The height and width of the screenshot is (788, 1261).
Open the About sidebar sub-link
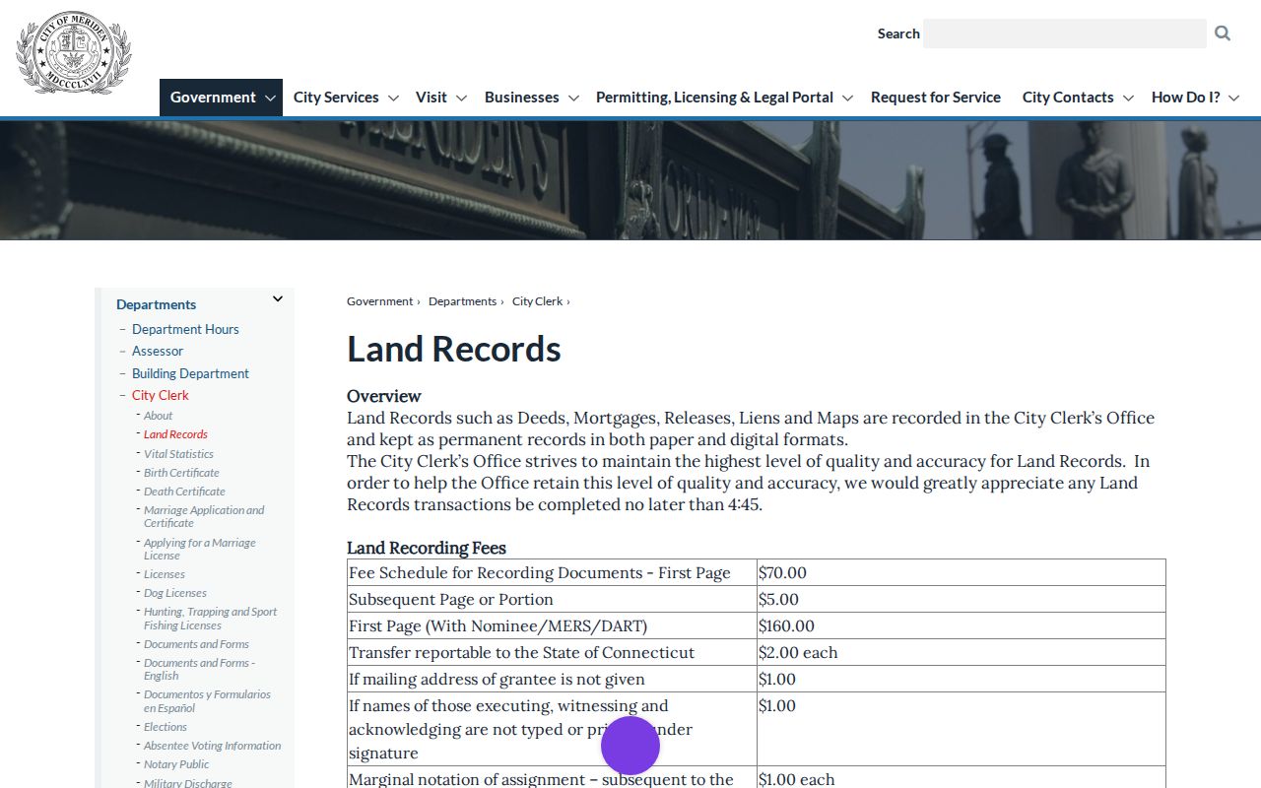(158, 416)
